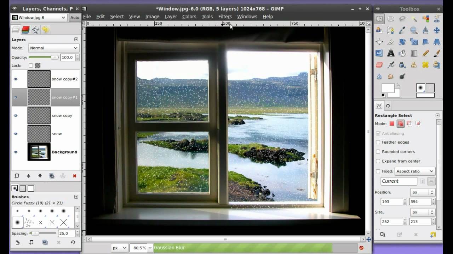Toggle the layer Lock pixels checkbox
Image resolution: width=453 pixels, height=254 pixels.
pos(31,66)
